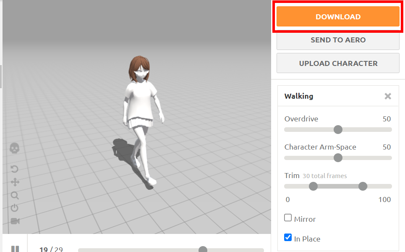
Task: Select the zoom magnifier icon
Action: click(x=15, y=195)
